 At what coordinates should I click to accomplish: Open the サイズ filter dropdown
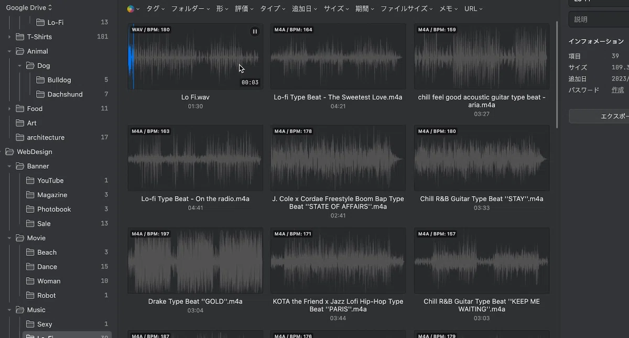pos(337,9)
